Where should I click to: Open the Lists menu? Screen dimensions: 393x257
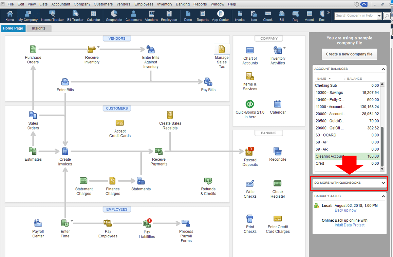[43, 4]
